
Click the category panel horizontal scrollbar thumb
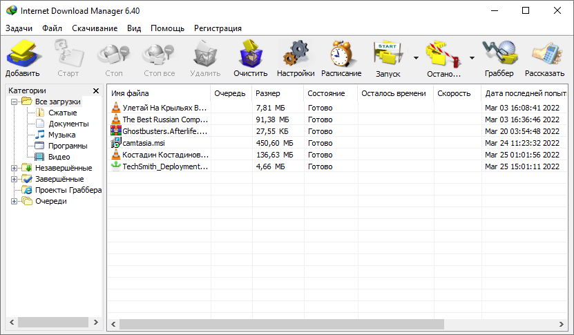click(53, 322)
